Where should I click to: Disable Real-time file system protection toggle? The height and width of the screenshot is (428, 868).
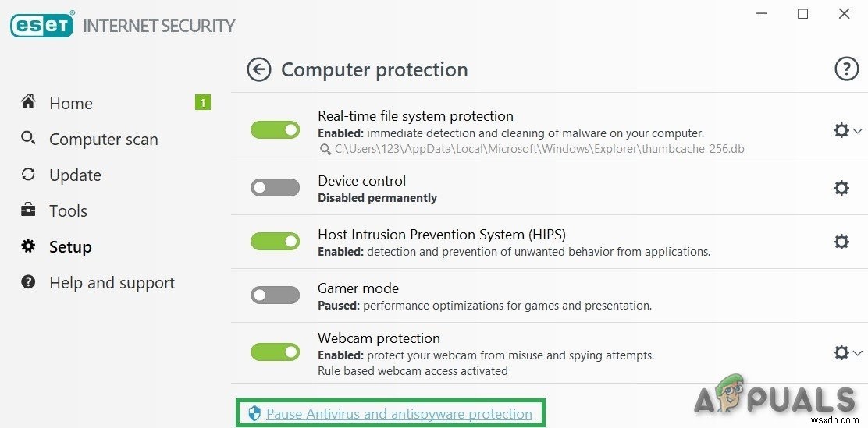point(275,129)
